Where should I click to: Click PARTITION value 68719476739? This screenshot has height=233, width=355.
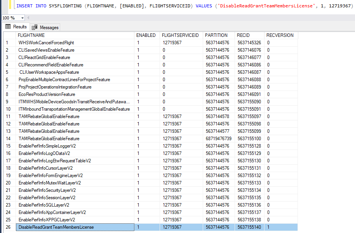(x=219, y=139)
